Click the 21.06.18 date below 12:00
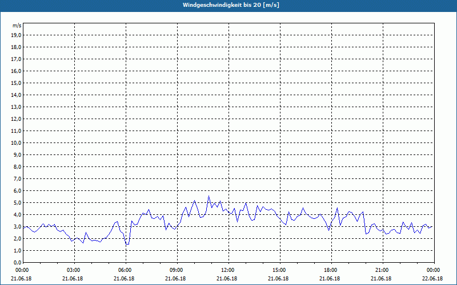457x285 pixels. point(227,278)
